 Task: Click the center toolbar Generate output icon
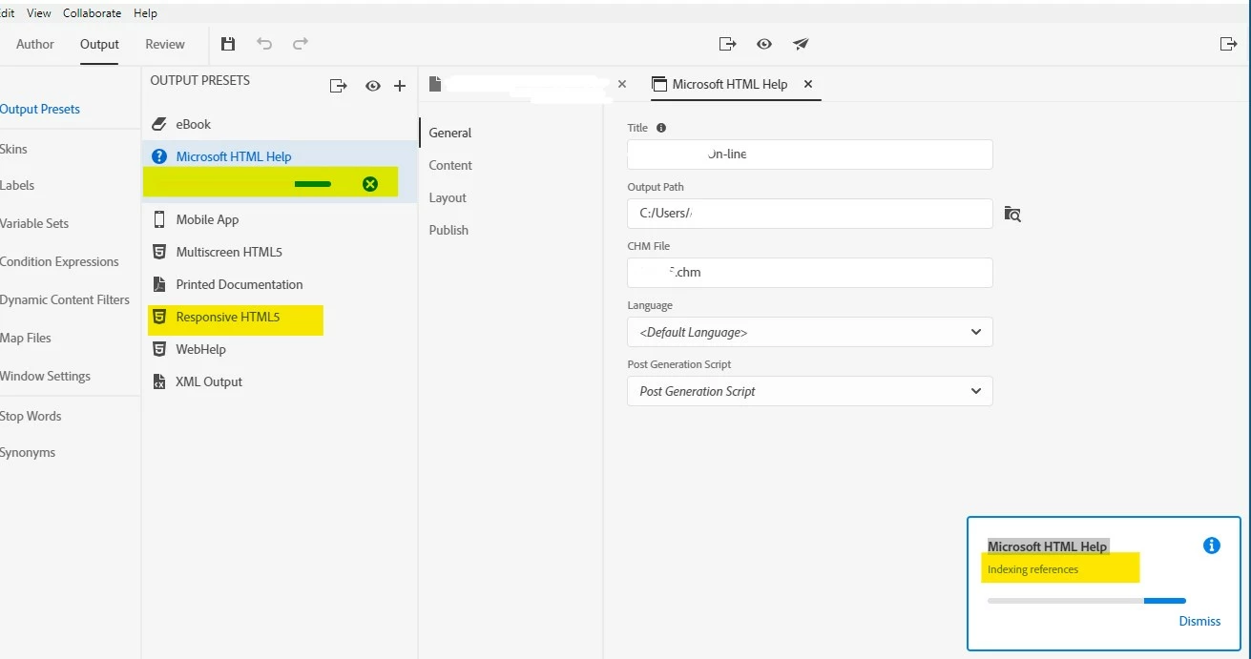pyautogui.click(x=728, y=44)
